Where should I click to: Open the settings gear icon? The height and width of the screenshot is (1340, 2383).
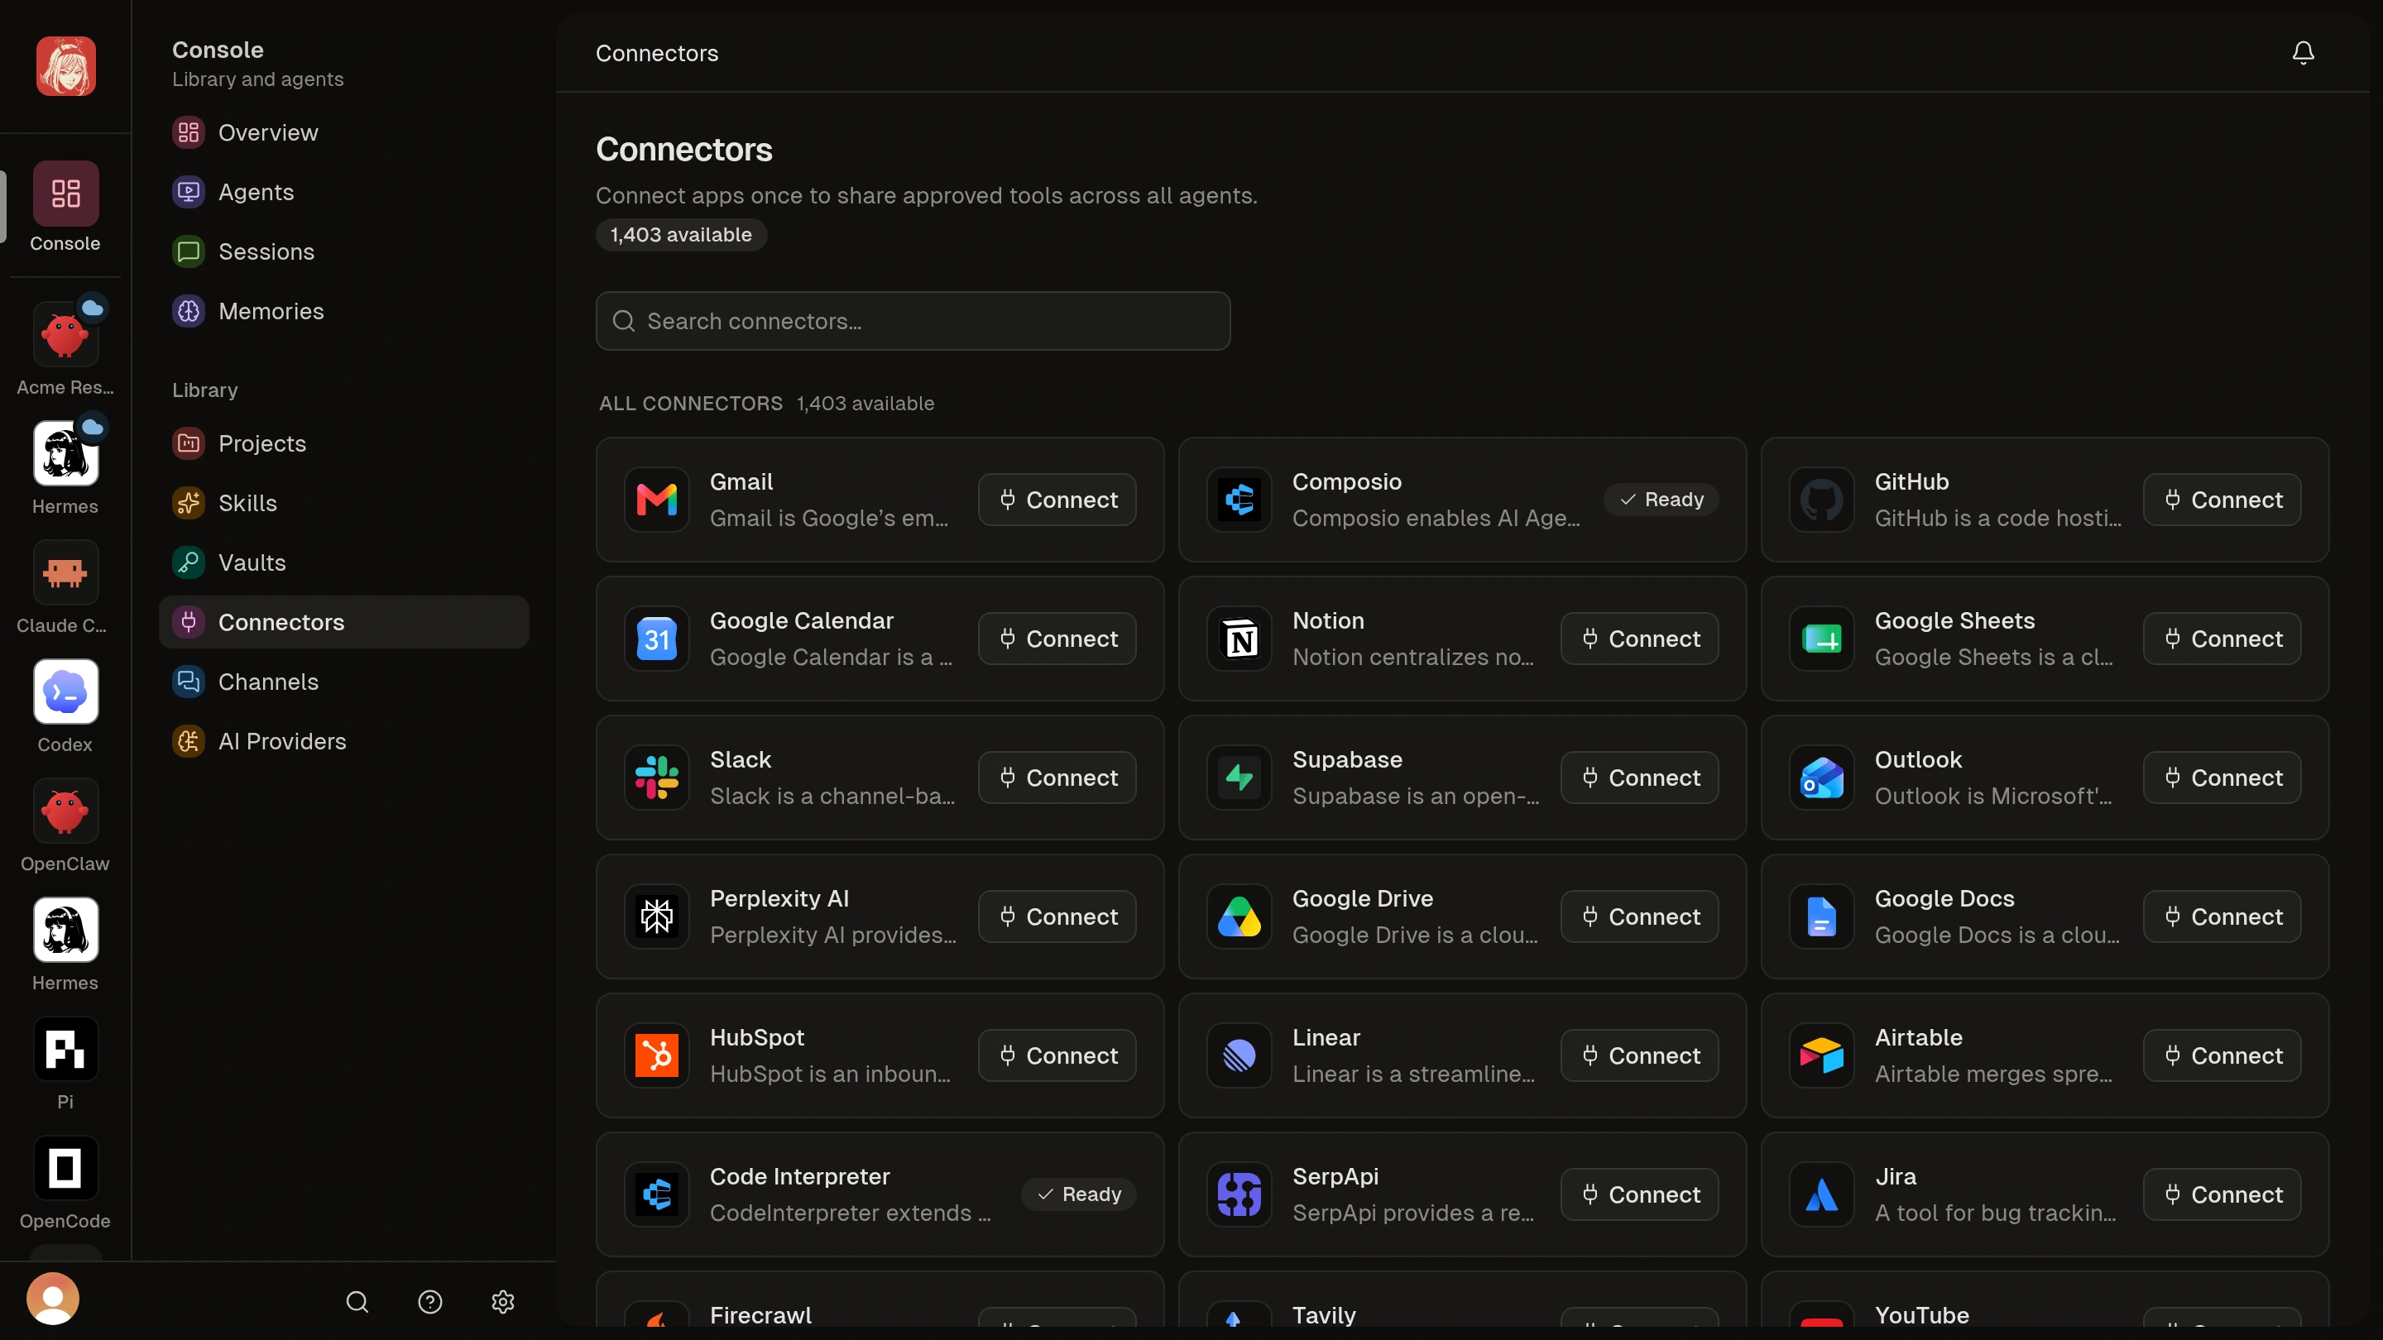[x=503, y=1302]
